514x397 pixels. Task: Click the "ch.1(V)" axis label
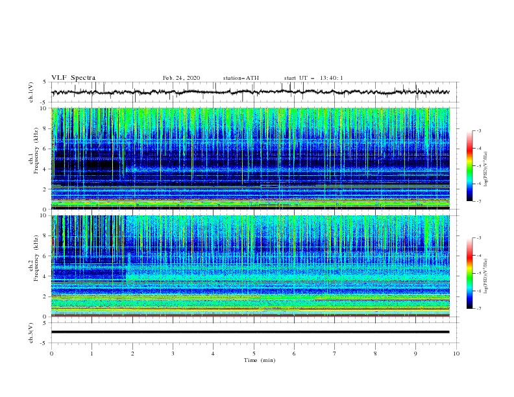pyautogui.click(x=31, y=92)
